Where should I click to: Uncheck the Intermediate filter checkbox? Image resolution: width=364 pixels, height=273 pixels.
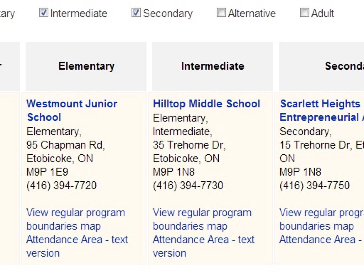pos(43,13)
